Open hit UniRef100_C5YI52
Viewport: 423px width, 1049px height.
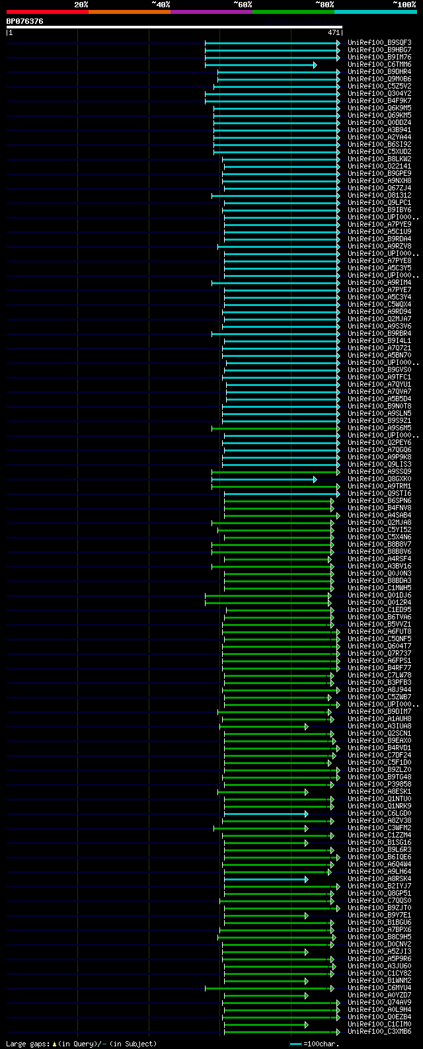pos(379,530)
